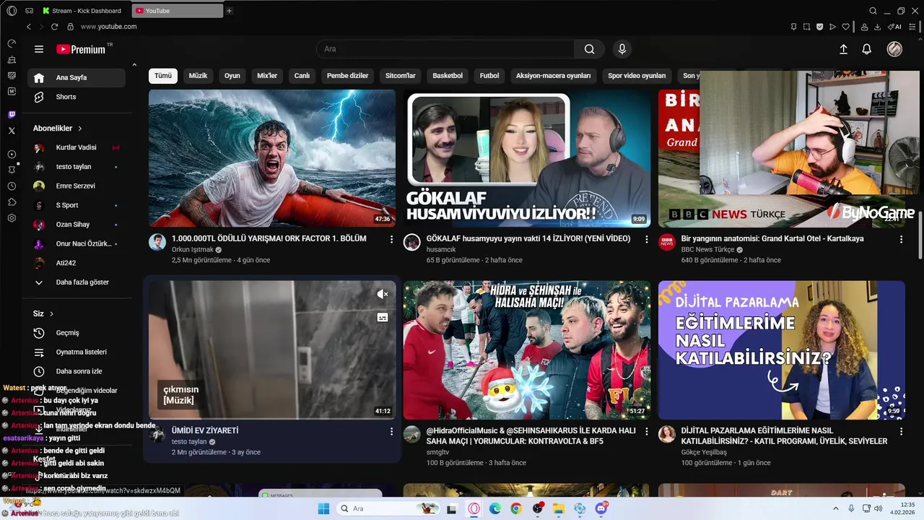Screen dimensions: 924x520
Task: Open the new tab plus button
Action: [229, 11]
